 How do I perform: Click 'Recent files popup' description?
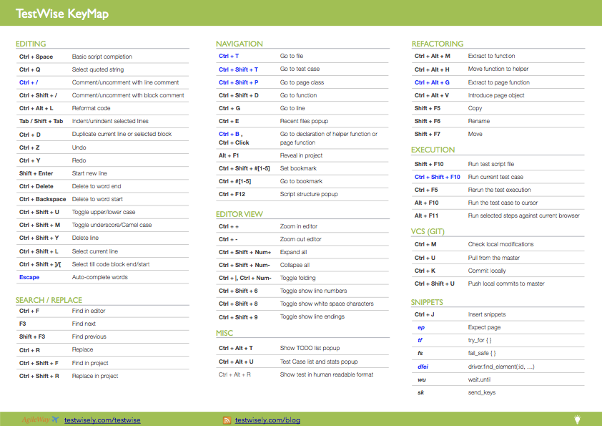304,121
